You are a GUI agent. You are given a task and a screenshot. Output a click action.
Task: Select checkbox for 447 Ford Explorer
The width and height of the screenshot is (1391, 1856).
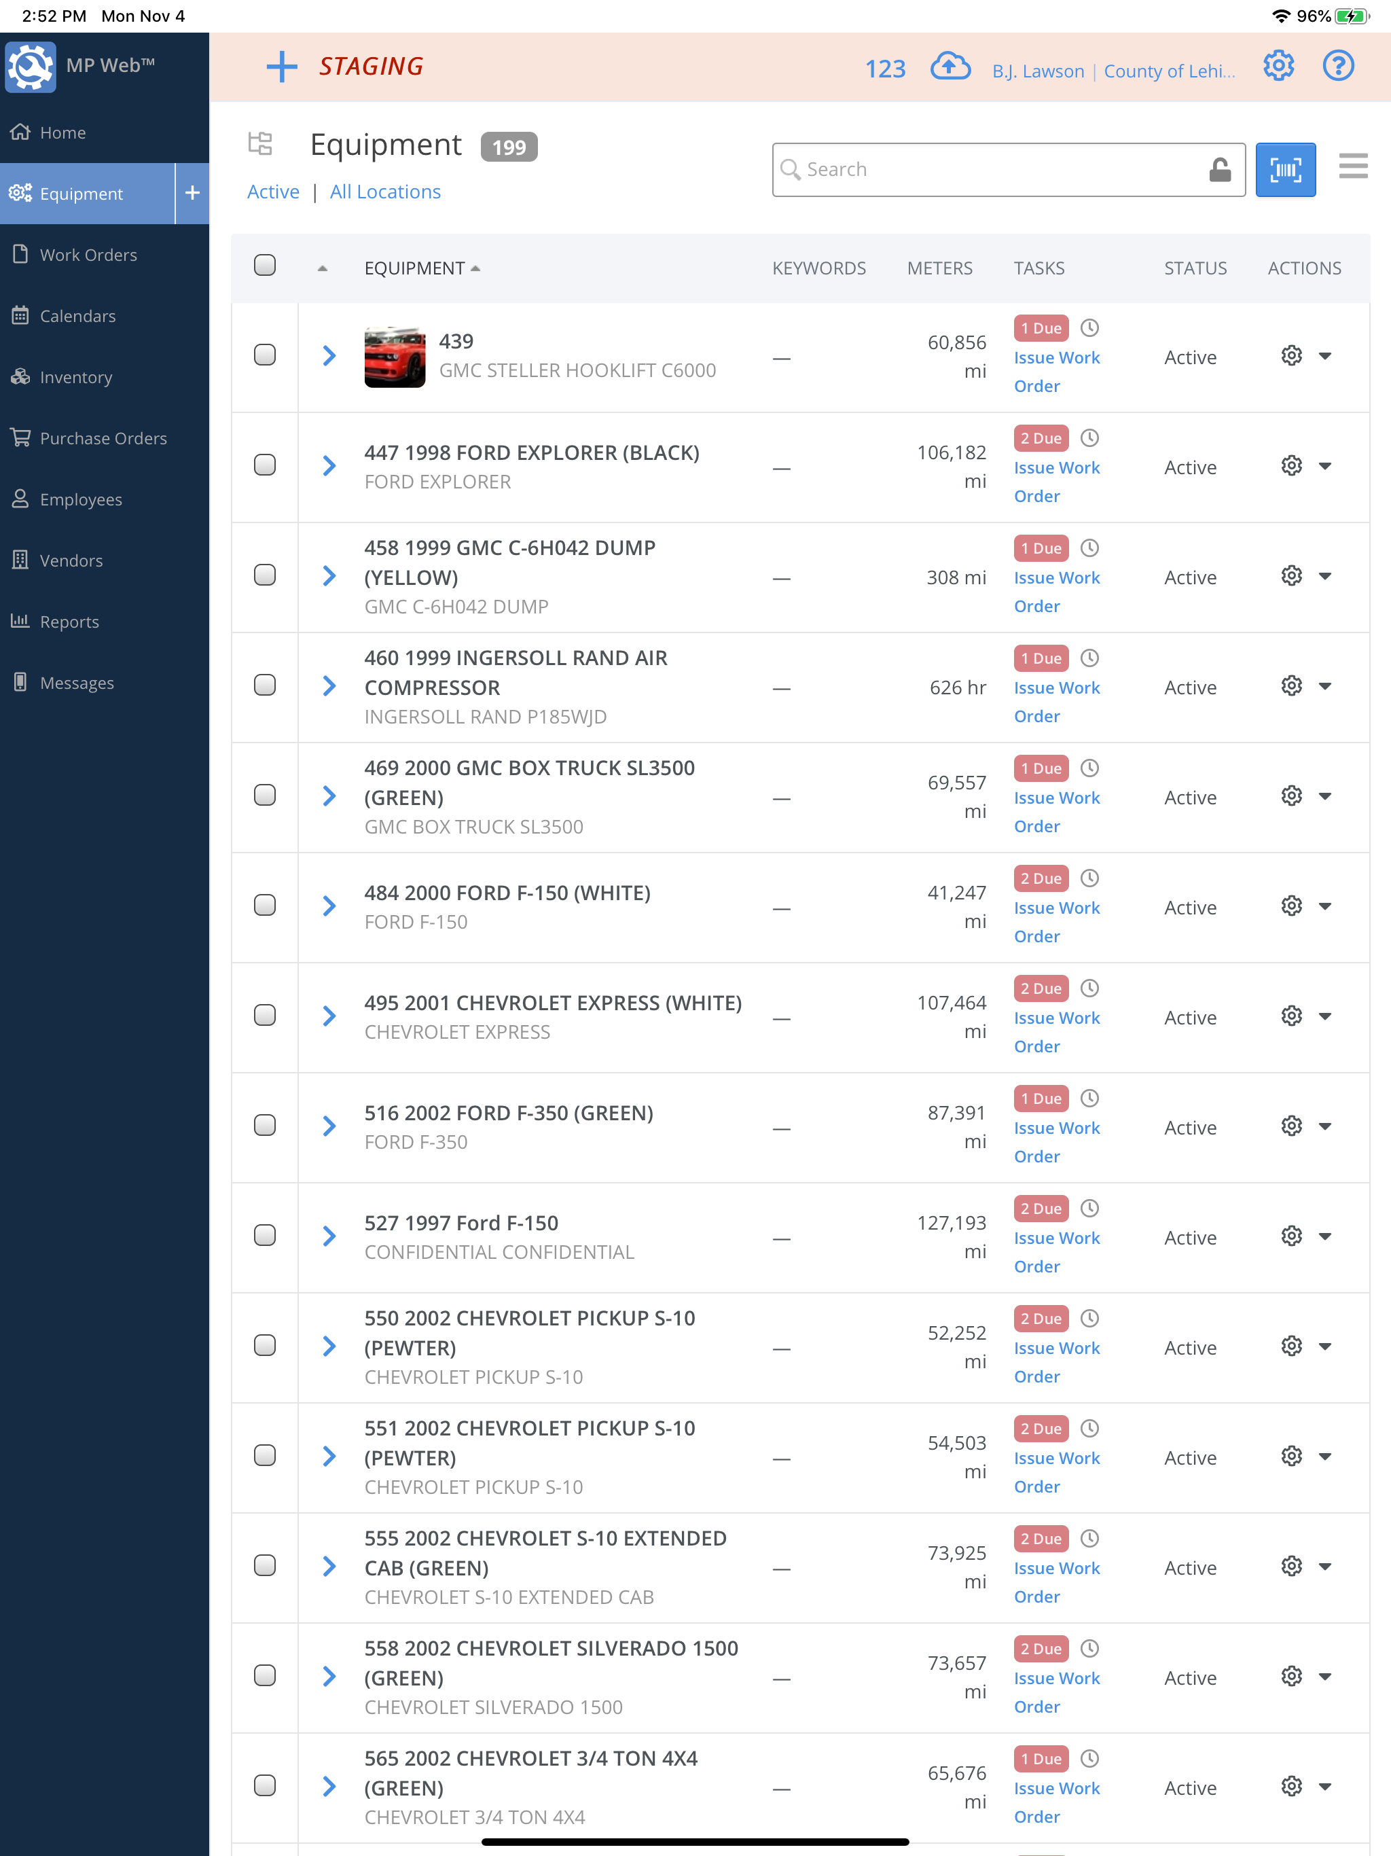click(x=264, y=465)
